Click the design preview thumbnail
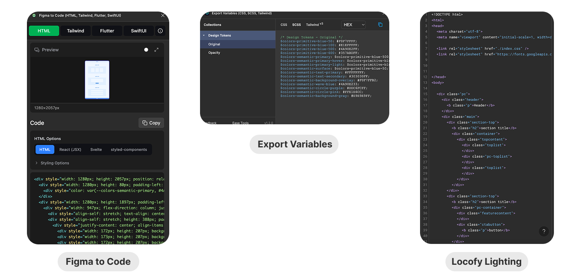This screenshot has width=577, height=279. [x=97, y=80]
